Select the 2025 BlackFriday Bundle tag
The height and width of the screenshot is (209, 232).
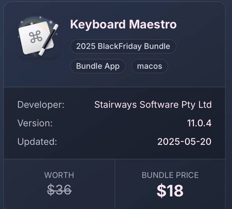(123, 46)
